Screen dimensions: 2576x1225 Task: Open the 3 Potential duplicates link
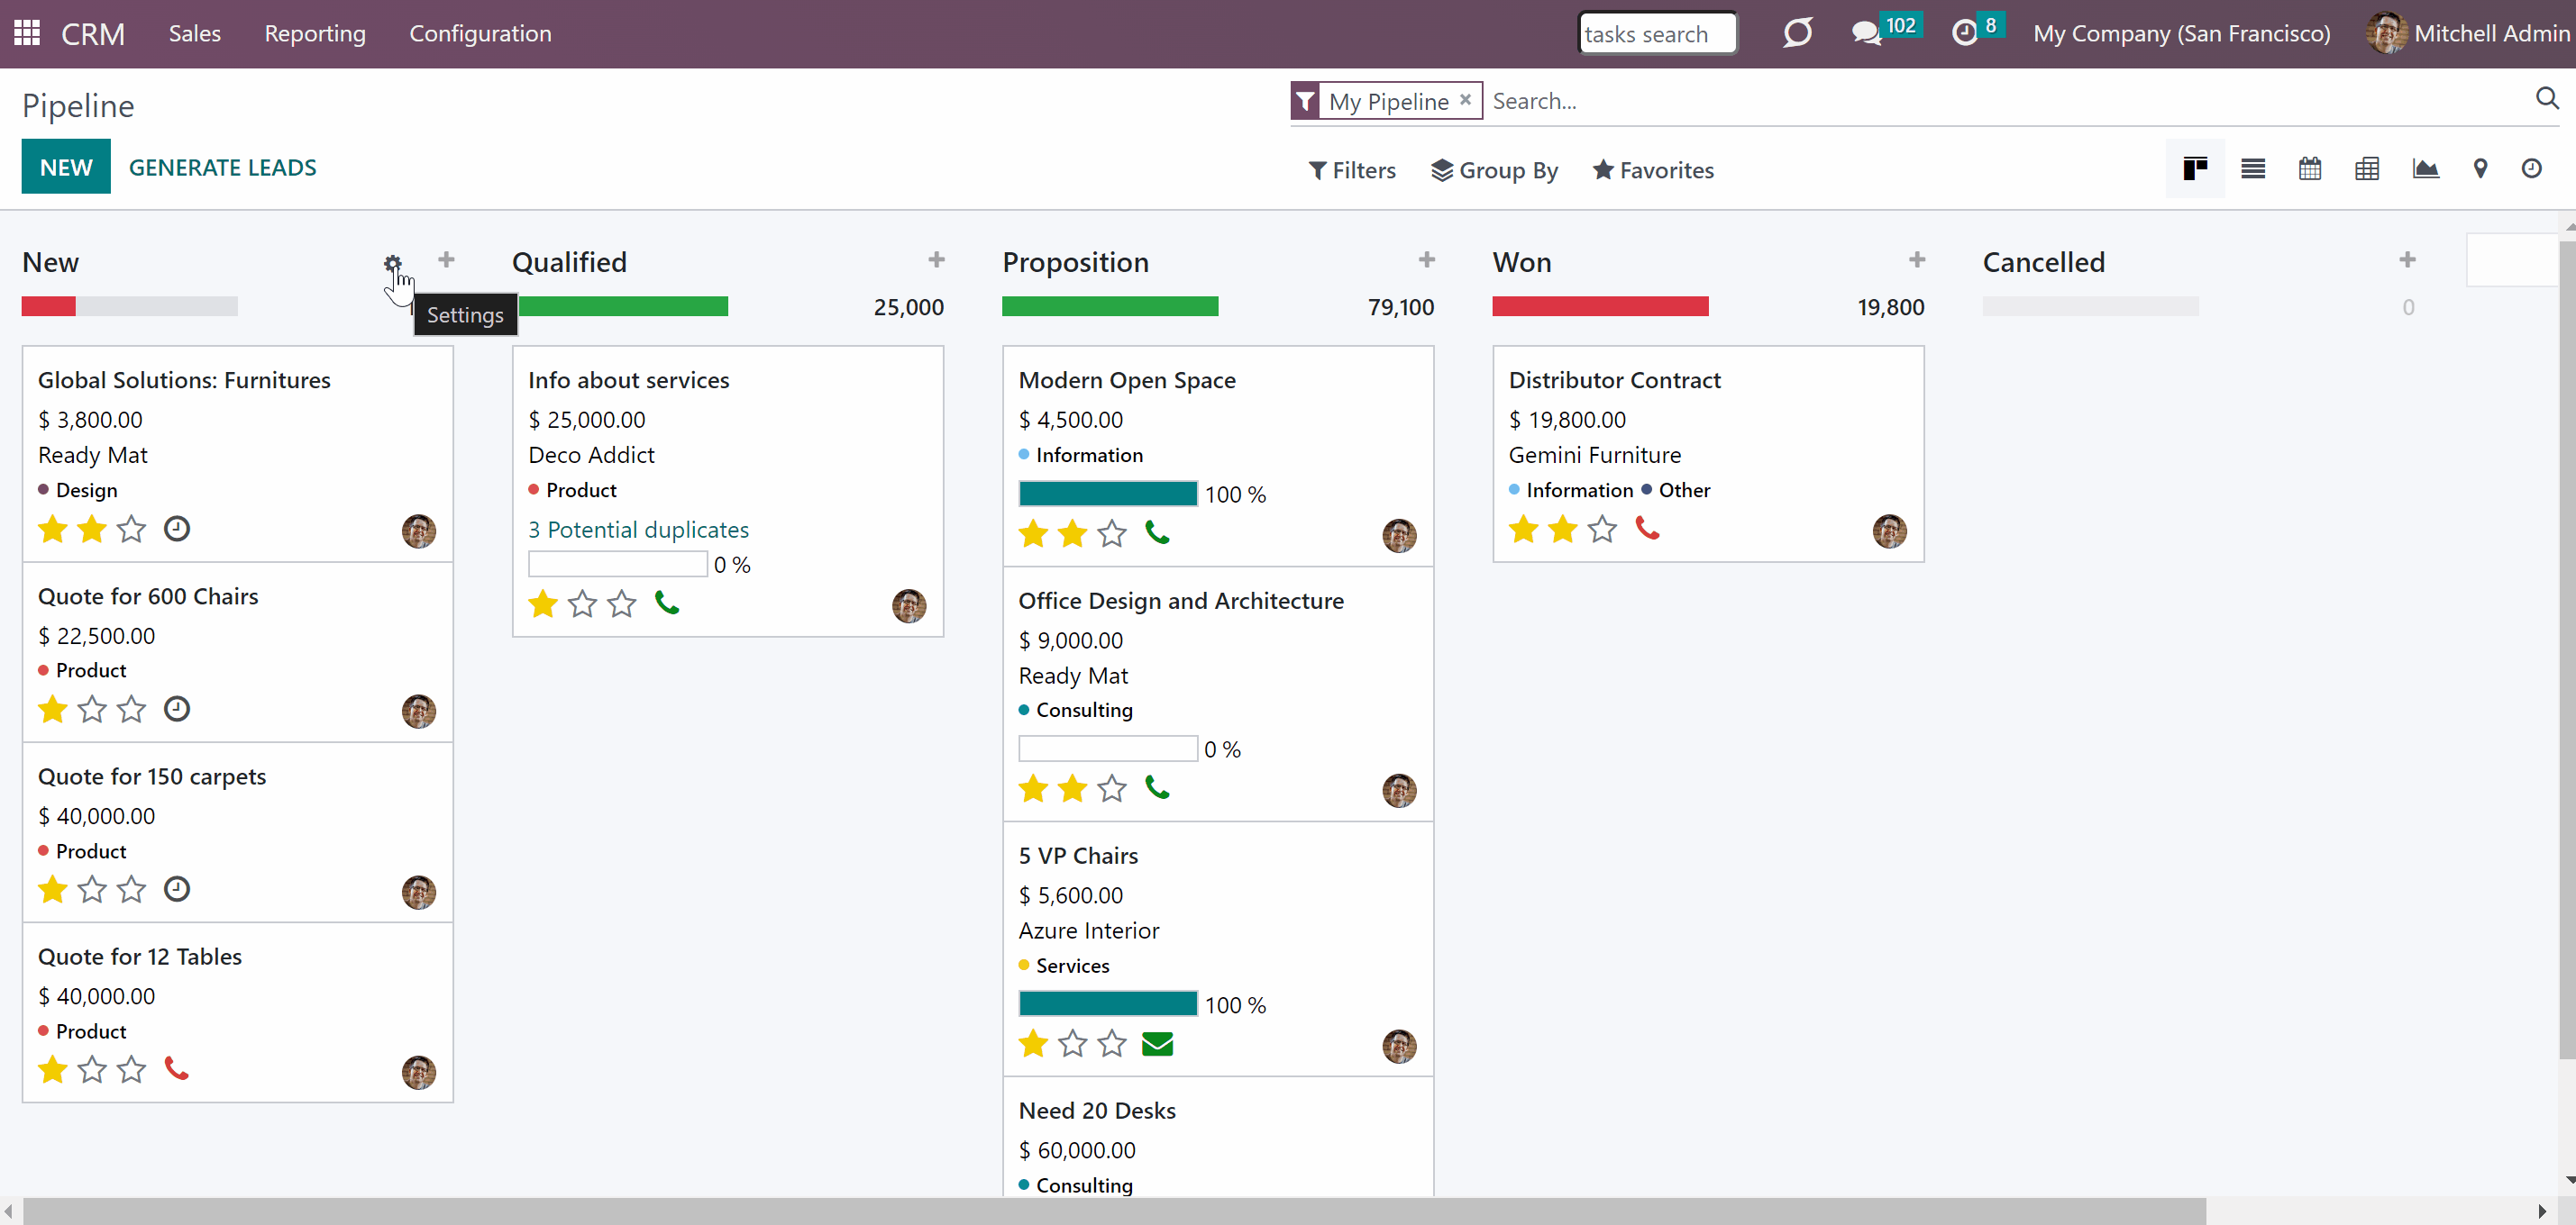(638, 530)
